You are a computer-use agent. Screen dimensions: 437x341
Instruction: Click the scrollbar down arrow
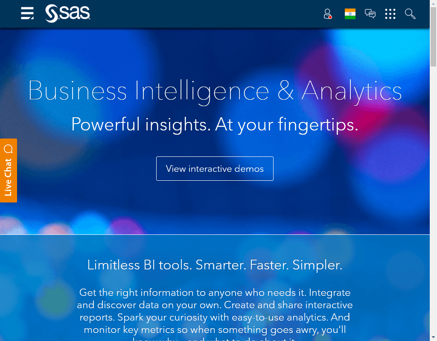tap(434, 338)
